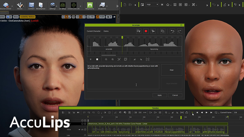Step to next frame in Timeline
244x137 pixels.
click(207, 113)
